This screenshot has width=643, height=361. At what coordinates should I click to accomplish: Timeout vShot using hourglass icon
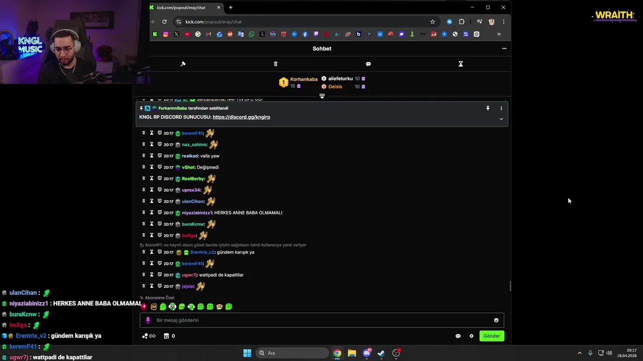152,167
